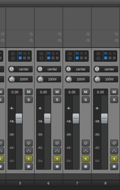Click the 100W width knob on track 8

click(x=97, y=79)
